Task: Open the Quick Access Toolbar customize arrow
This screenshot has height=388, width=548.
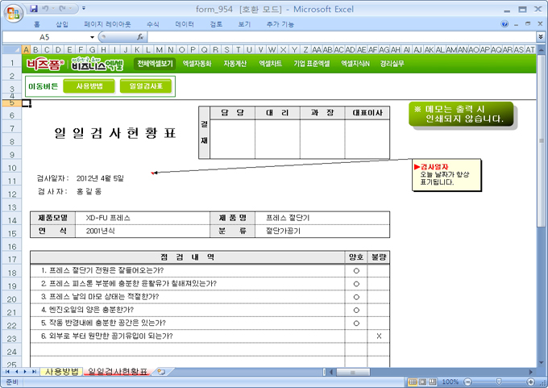Action: tap(84, 8)
